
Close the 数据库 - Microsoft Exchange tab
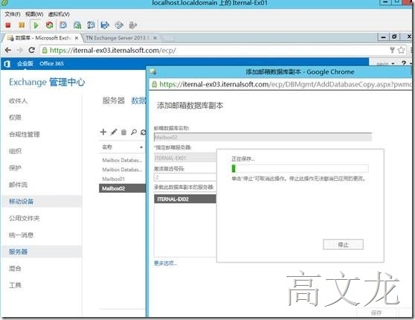[77, 38]
